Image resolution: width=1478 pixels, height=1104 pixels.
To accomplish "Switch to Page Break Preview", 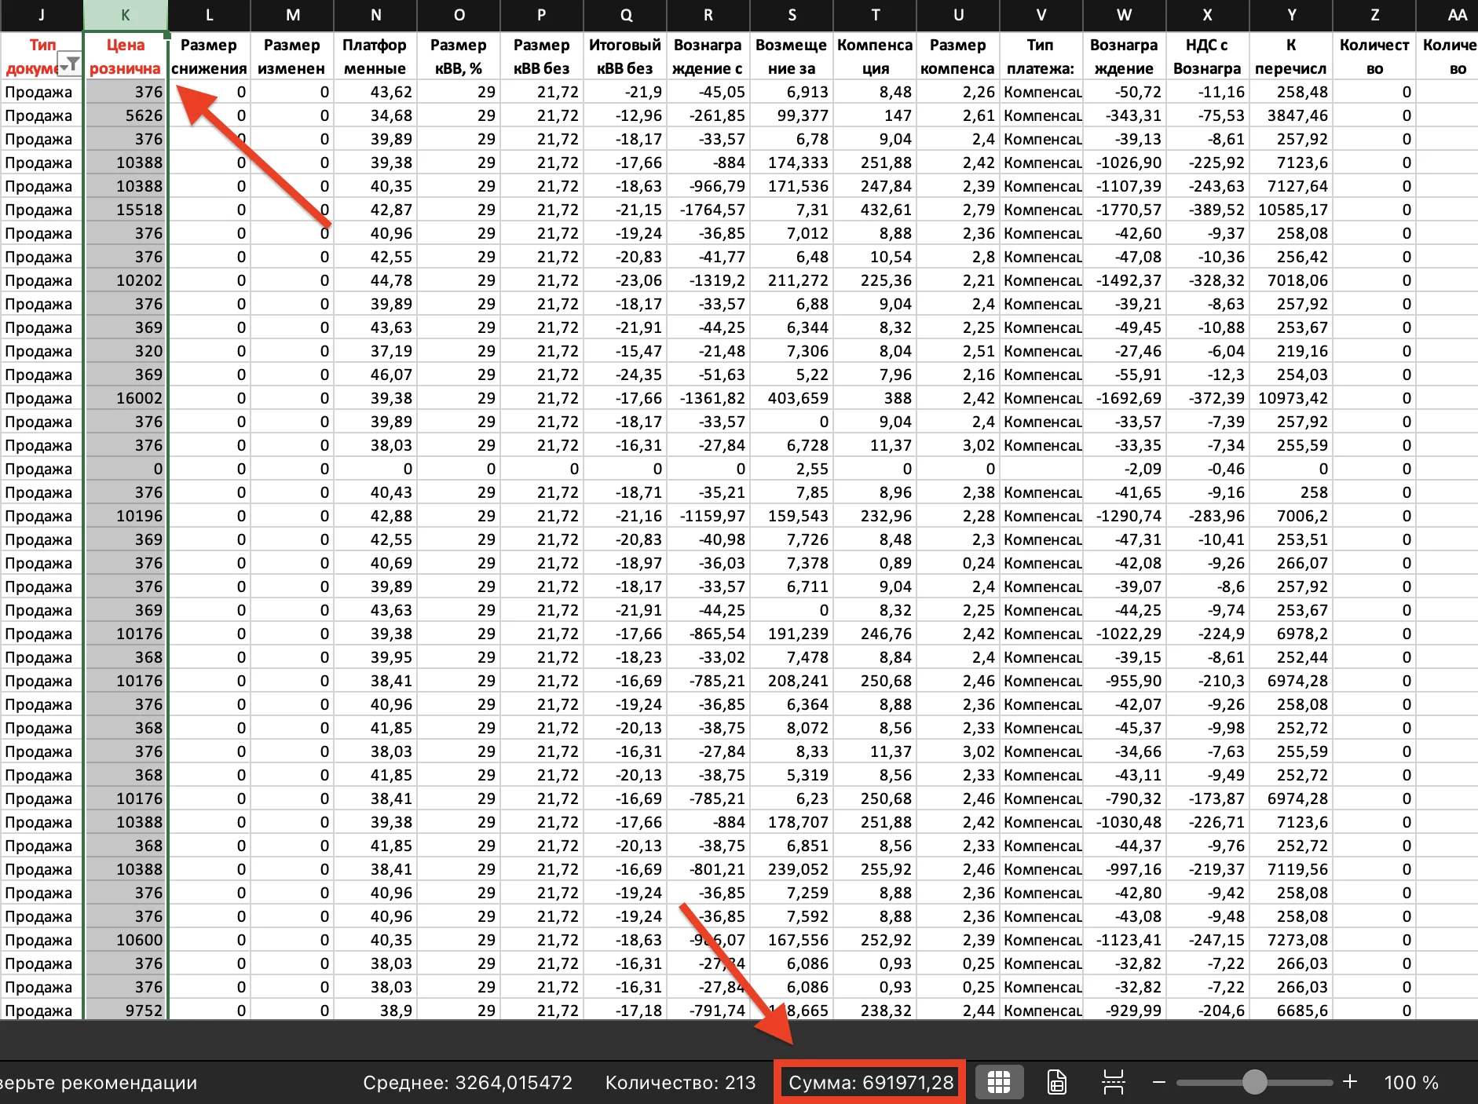I will tap(1113, 1082).
